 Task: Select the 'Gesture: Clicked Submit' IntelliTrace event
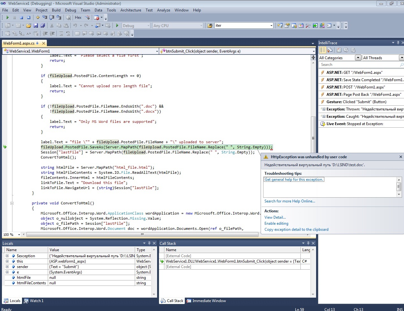(x=361, y=102)
